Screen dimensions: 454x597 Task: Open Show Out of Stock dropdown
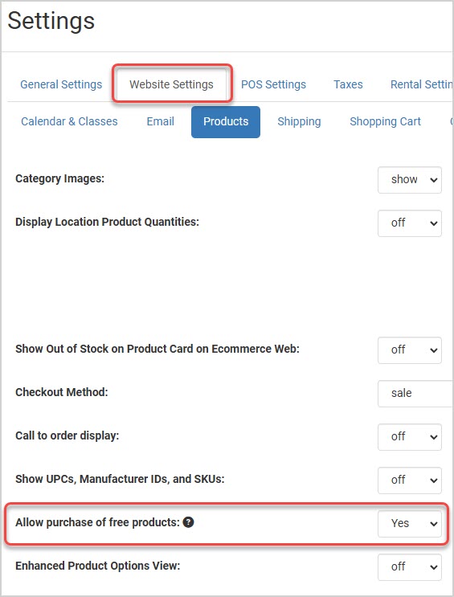coord(410,350)
